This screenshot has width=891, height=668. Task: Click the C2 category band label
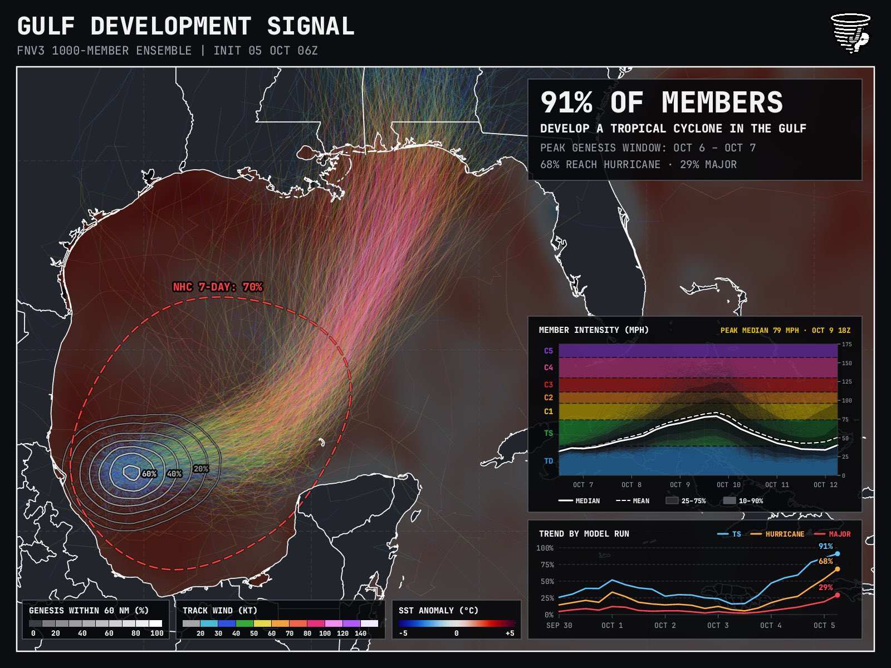[x=549, y=397]
